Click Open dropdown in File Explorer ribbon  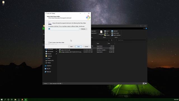(107, 31)
